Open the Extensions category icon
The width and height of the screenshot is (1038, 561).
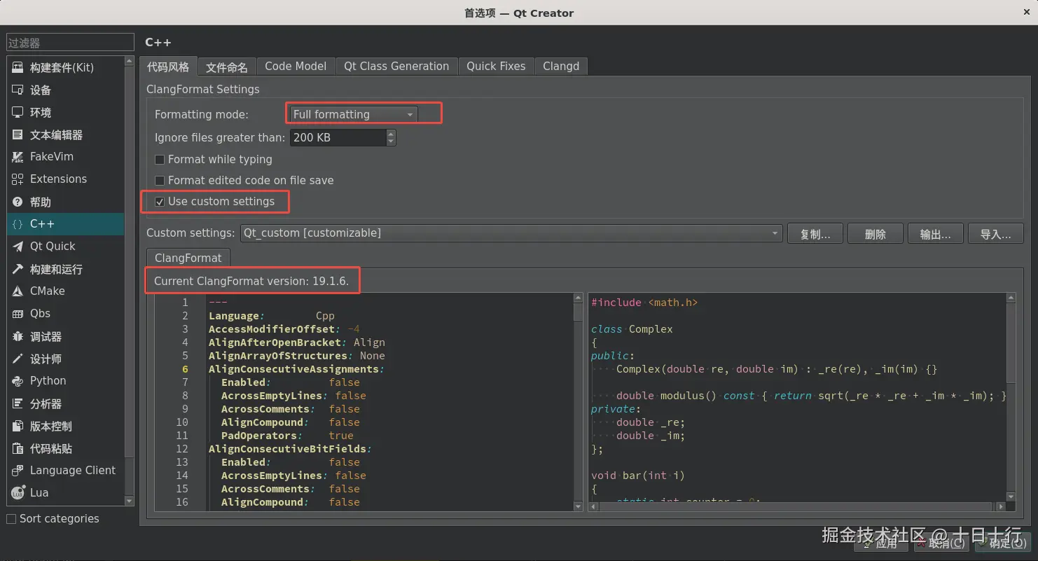pyautogui.click(x=18, y=179)
